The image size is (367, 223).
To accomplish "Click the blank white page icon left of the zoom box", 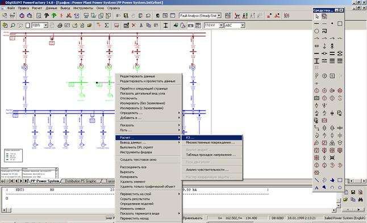I will click(x=28, y=25).
